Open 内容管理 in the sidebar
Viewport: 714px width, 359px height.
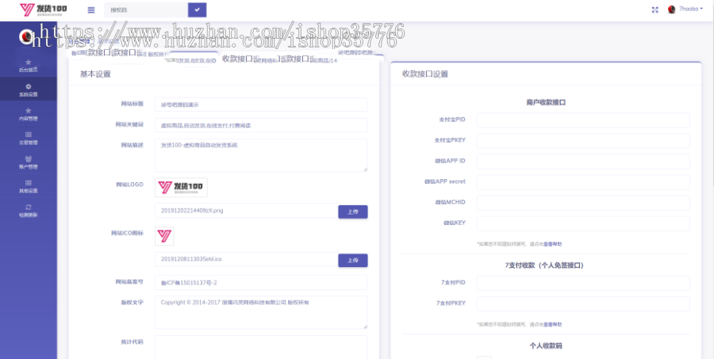(29, 114)
